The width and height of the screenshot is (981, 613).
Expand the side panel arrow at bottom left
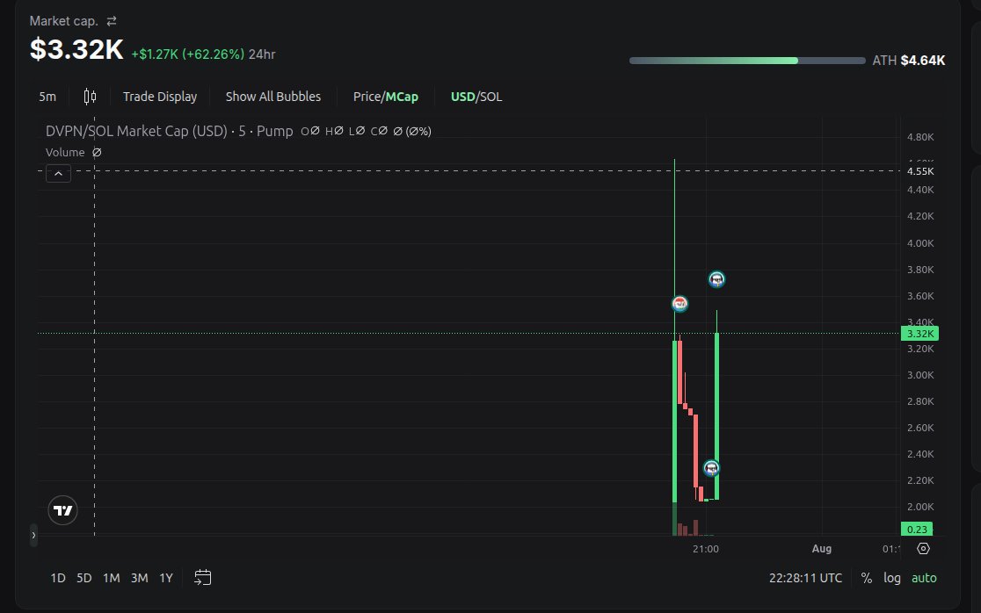pyautogui.click(x=33, y=536)
